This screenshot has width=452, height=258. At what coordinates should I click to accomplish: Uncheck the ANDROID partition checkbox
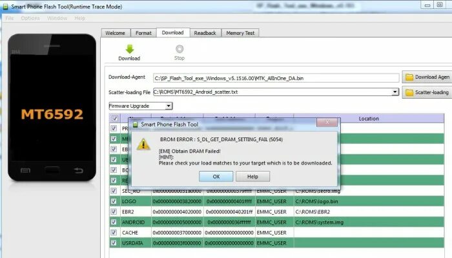[x=114, y=222]
